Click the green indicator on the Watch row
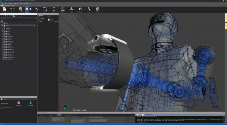Viewport: 227px width, 125px height. pyautogui.click(x=35, y=25)
